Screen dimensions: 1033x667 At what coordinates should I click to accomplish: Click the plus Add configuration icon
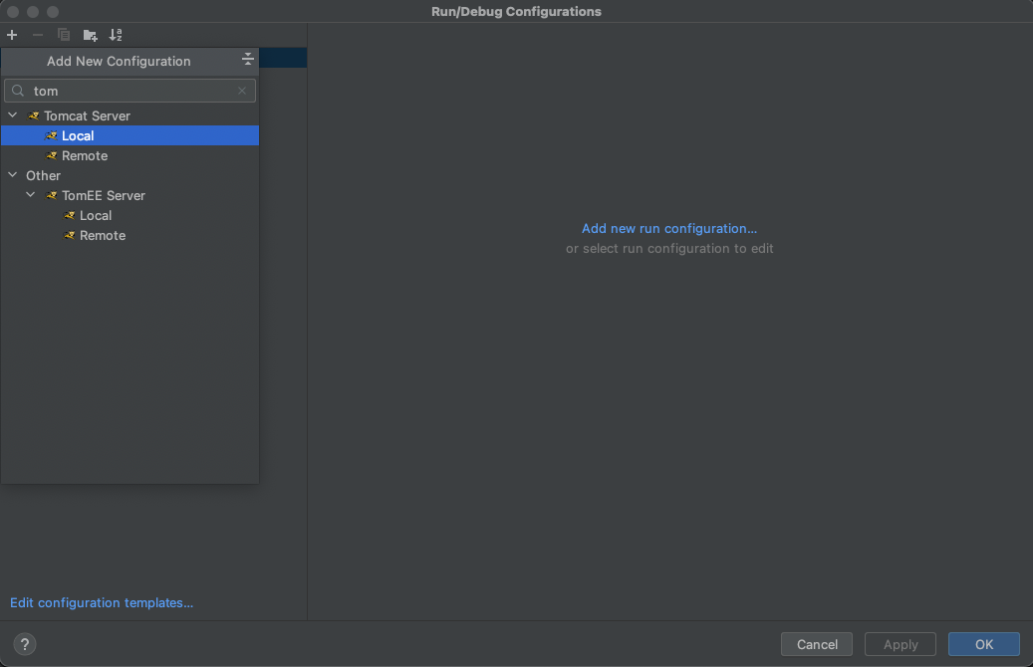(12, 35)
